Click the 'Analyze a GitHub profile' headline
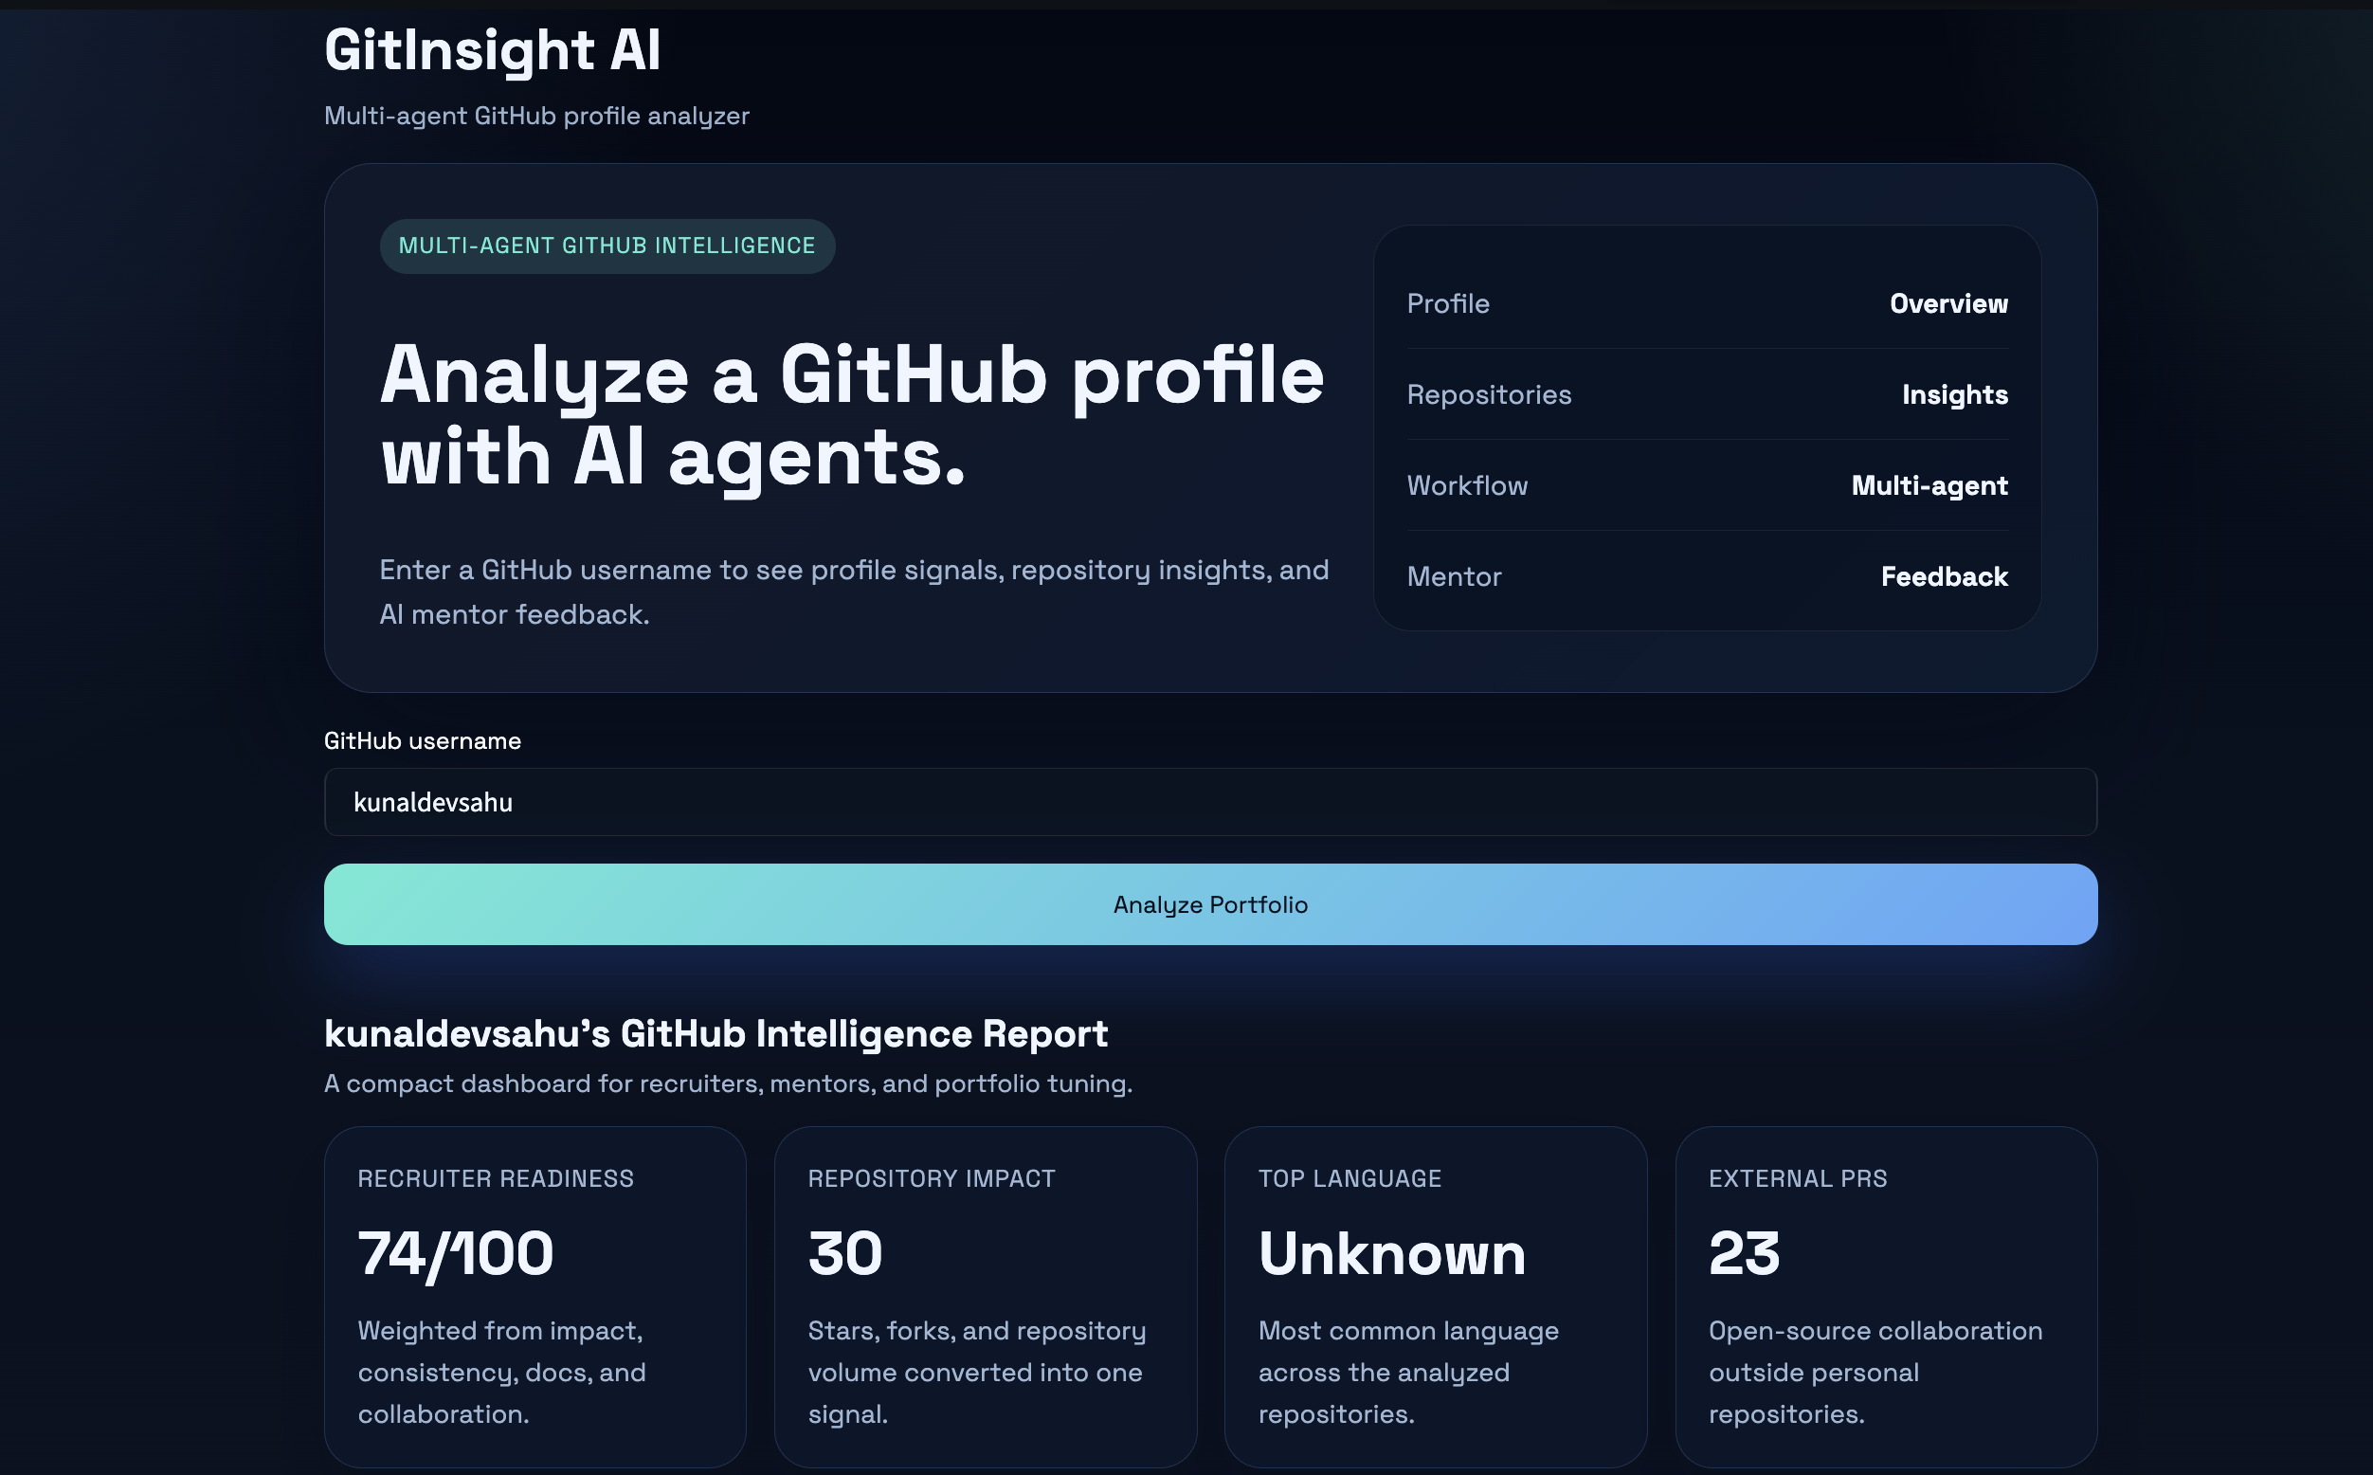 (851, 415)
